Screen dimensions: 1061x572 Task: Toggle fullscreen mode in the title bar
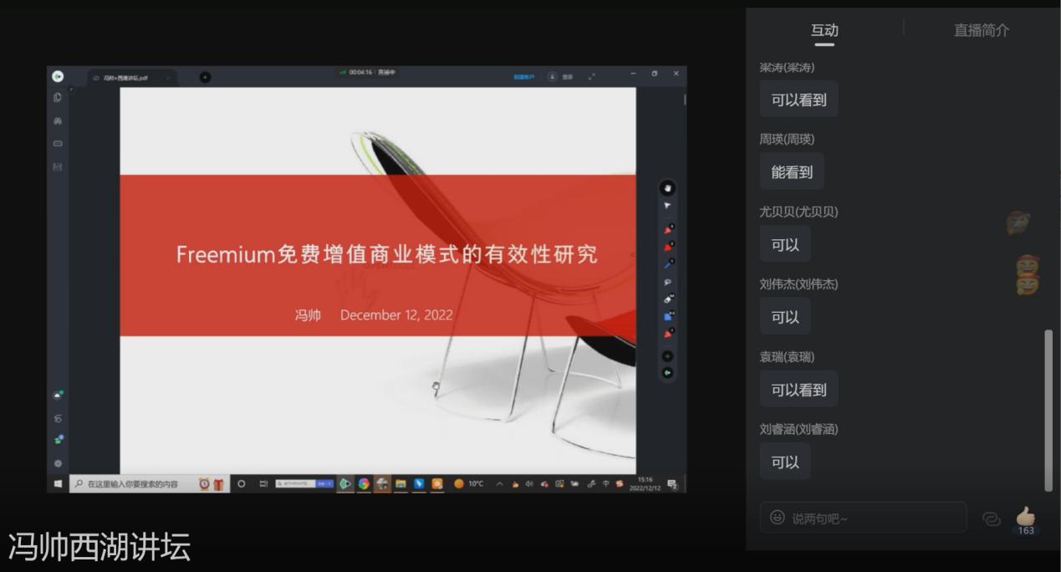pos(591,76)
